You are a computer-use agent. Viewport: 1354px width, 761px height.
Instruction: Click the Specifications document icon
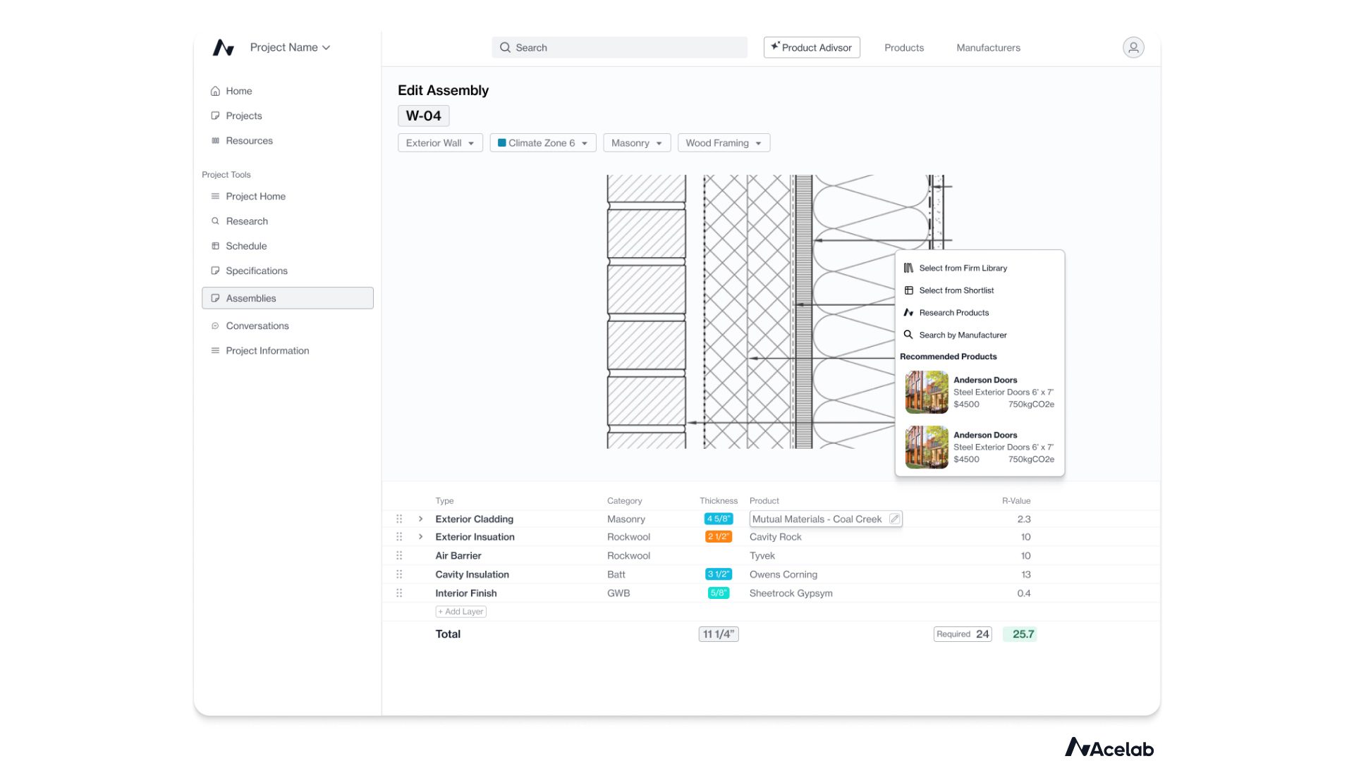215,271
